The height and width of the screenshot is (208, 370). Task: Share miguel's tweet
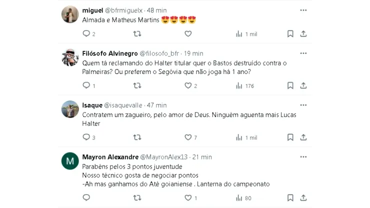click(303, 34)
